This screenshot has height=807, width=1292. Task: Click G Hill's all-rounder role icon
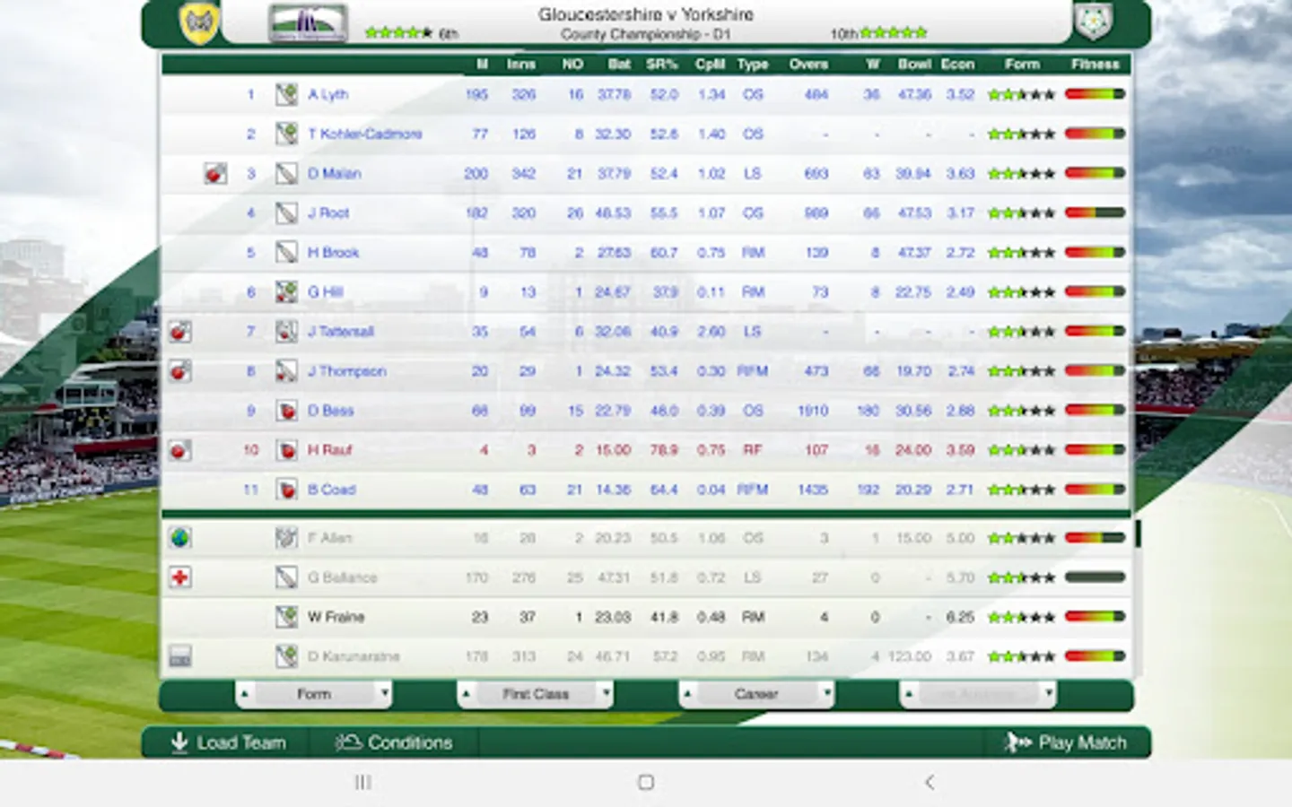pyautogui.click(x=286, y=291)
